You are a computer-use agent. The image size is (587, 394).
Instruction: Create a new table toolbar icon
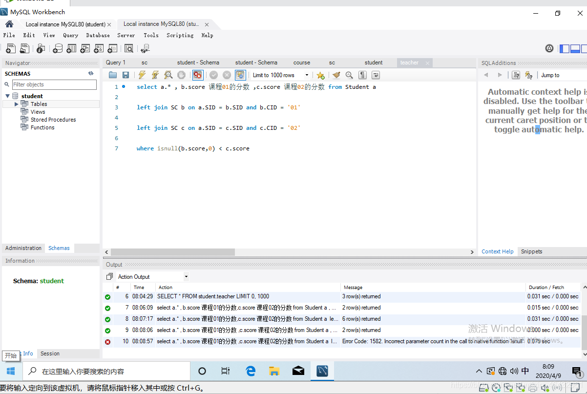pyautogui.click(x=71, y=48)
